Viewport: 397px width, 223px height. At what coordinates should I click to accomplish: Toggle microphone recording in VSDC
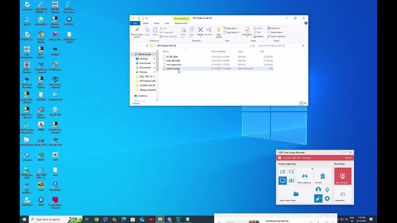pyautogui.click(x=327, y=190)
